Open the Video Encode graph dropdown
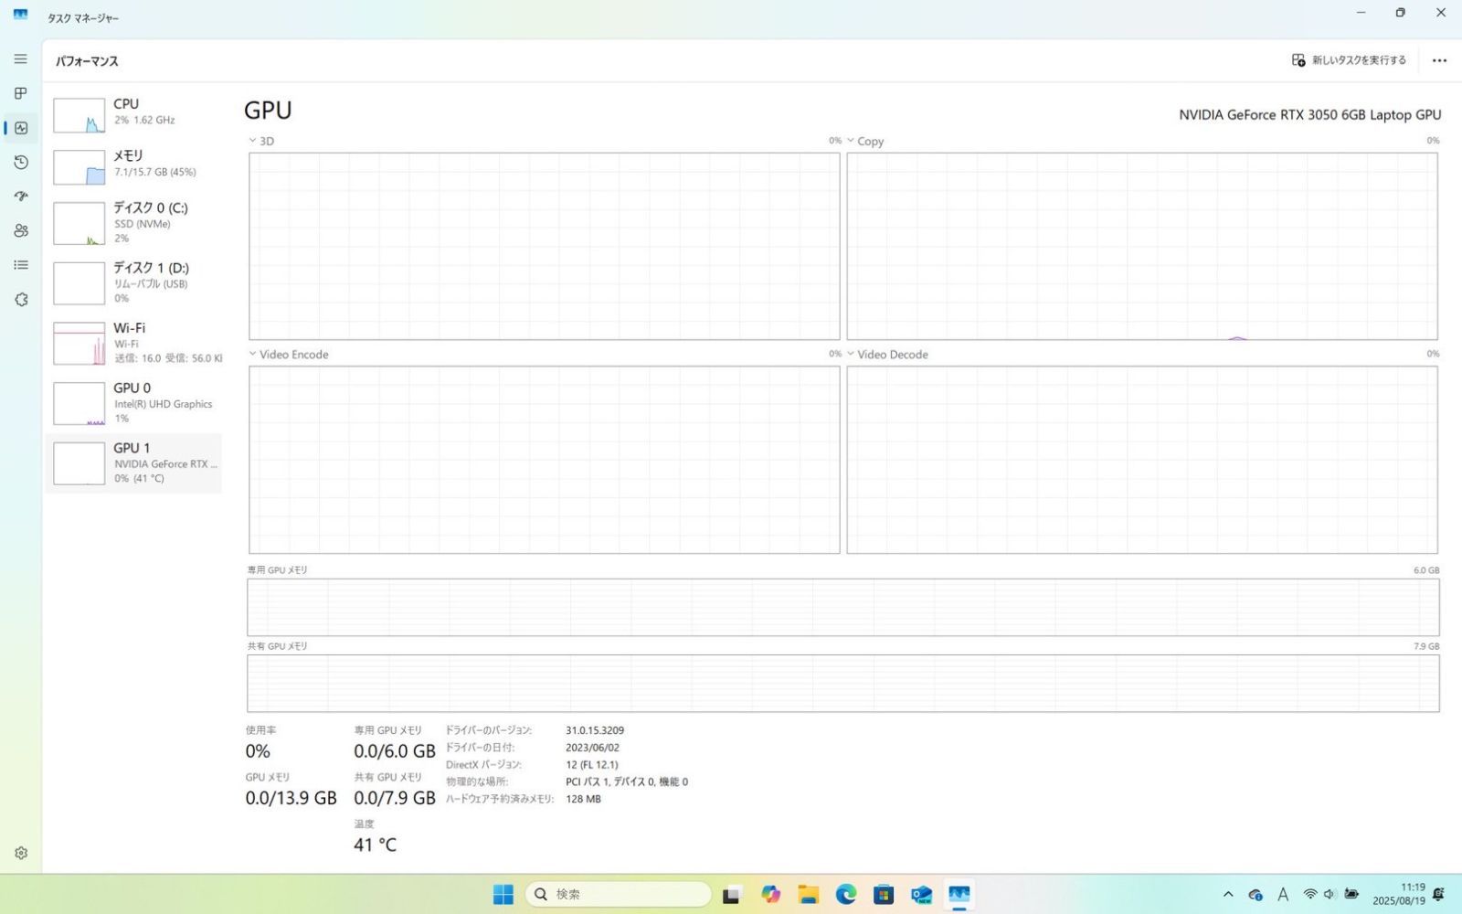The width and height of the screenshot is (1462, 914). 289,354
